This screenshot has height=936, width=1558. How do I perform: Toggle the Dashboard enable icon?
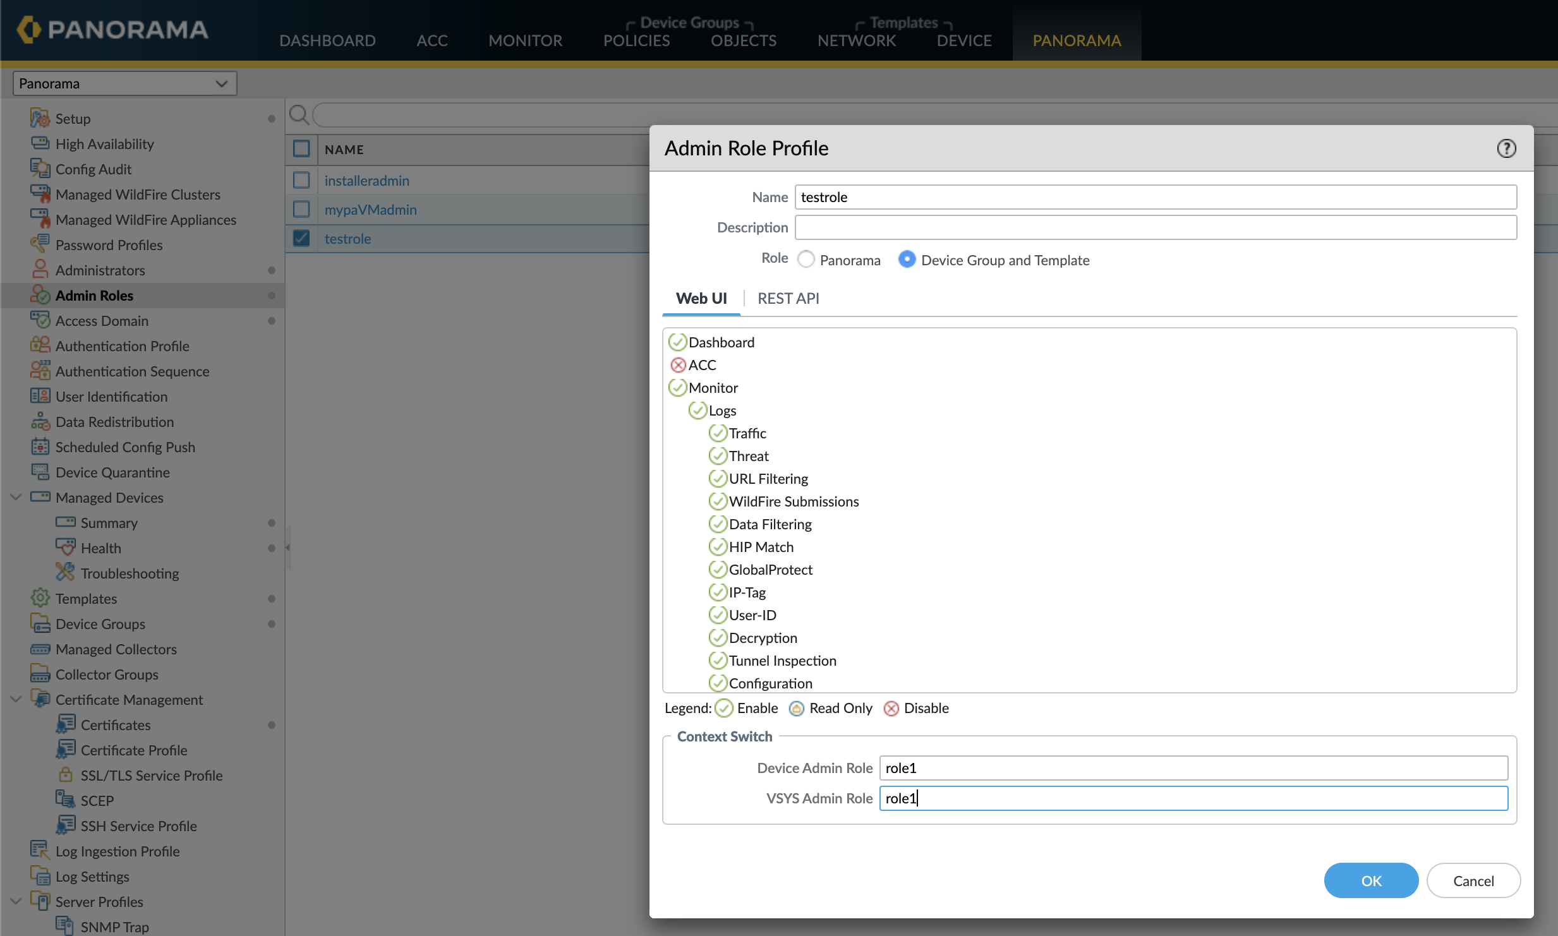click(x=678, y=342)
